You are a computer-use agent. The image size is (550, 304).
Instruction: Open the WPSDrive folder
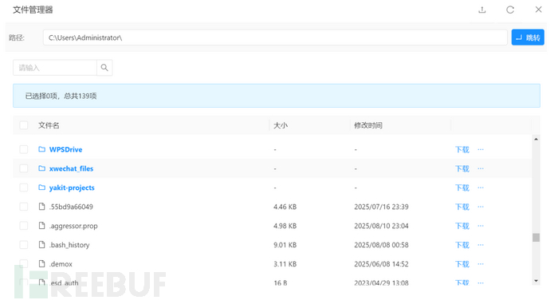65,149
